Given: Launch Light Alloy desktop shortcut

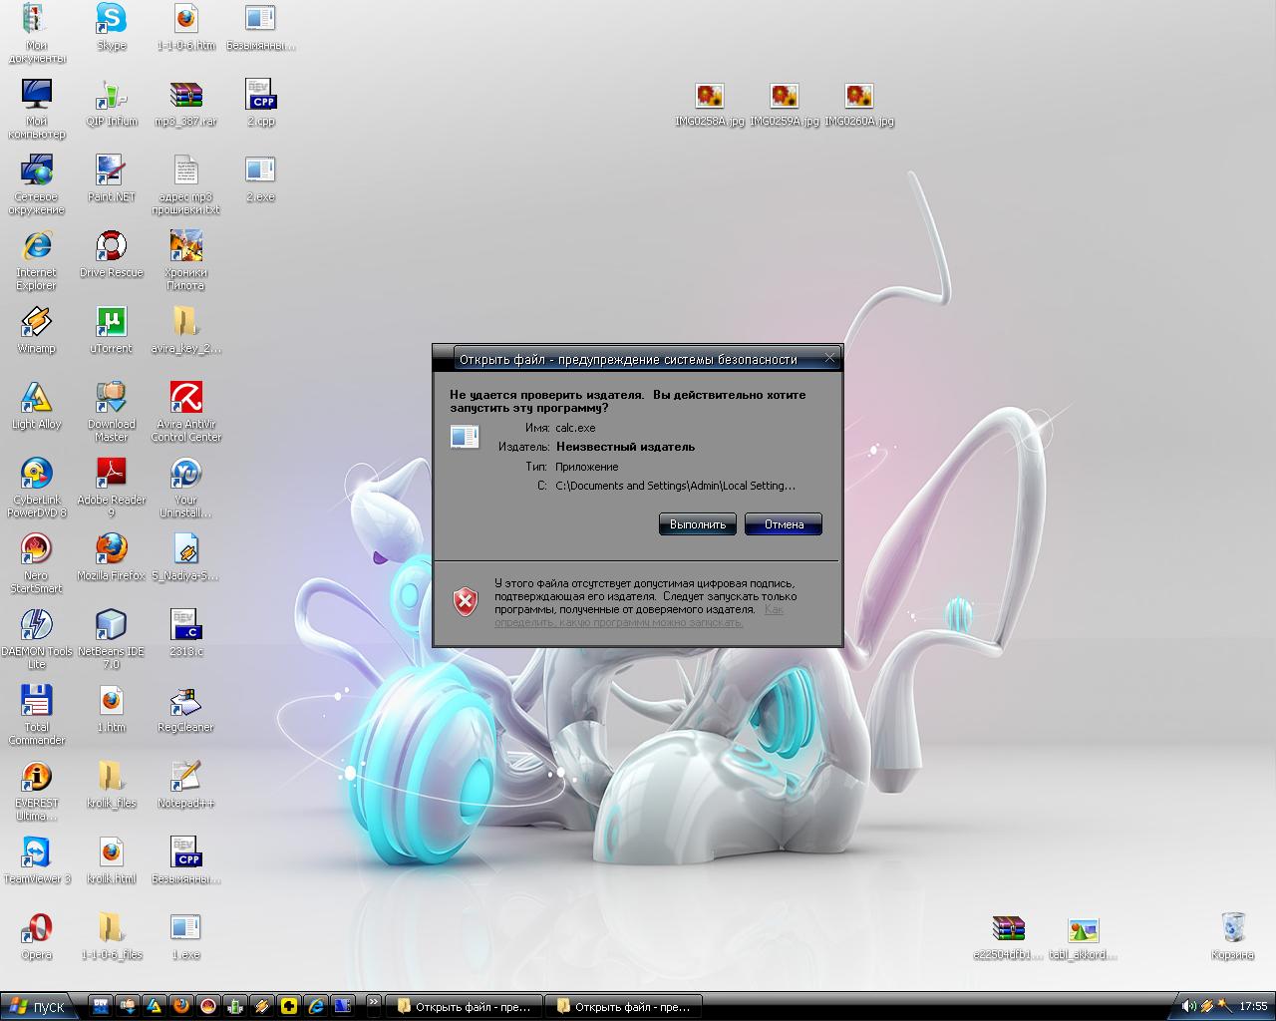Looking at the screenshot, I should point(36,407).
